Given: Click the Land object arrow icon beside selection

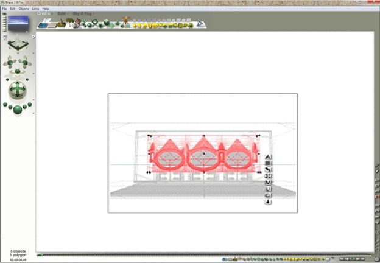Looking at the screenshot, I should [268, 202].
